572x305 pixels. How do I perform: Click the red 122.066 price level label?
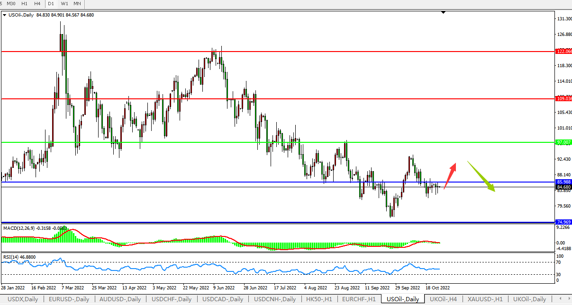563,51
